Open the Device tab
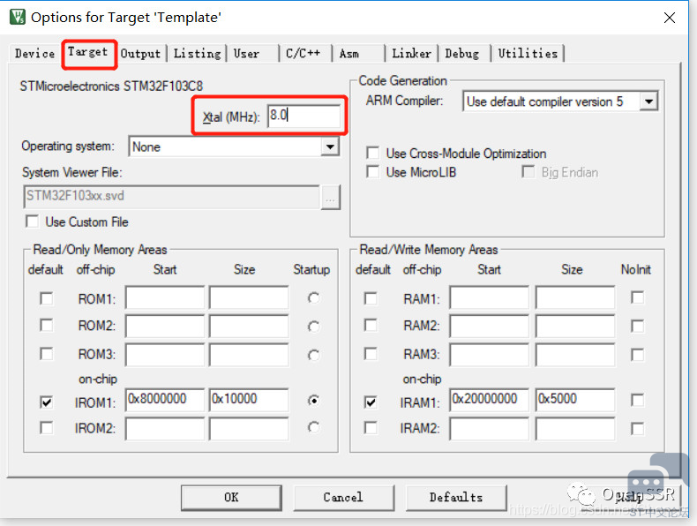This screenshot has width=697, height=526. point(34,53)
